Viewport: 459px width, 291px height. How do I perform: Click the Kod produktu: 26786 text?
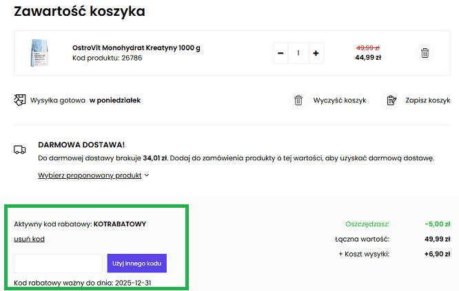[x=107, y=58]
